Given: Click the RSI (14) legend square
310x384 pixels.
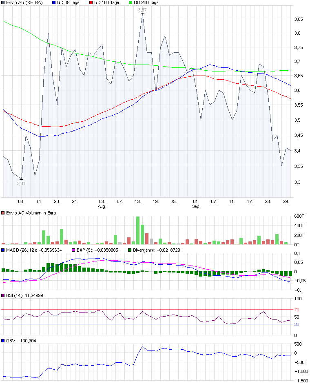Looking at the screenshot, I should click(x=3, y=295).
